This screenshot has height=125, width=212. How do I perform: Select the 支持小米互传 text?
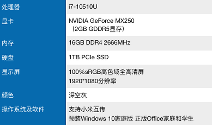coord(87,109)
